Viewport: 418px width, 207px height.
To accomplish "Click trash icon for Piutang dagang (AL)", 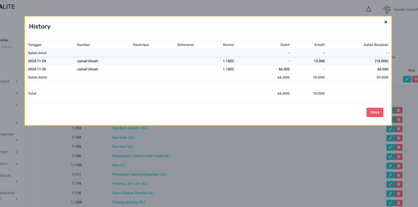I will coord(398,203).
